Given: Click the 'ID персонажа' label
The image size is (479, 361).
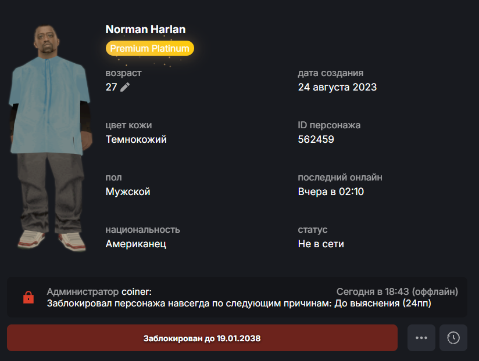Looking at the screenshot, I should pyautogui.click(x=329, y=125).
